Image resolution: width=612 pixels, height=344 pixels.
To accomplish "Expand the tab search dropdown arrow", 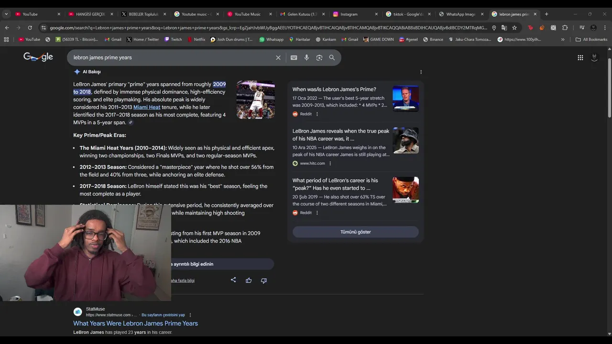I will 6,14.
